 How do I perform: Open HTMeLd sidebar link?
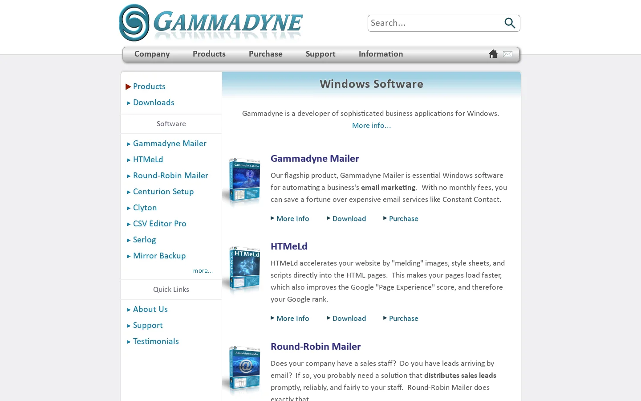148,160
